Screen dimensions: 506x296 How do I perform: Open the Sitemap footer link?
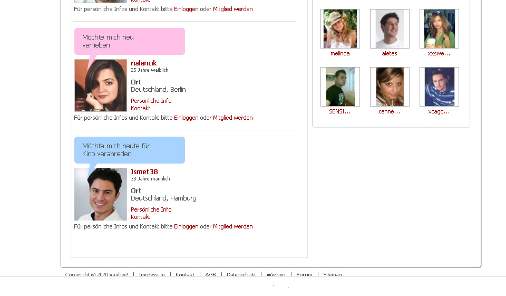point(332,274)
